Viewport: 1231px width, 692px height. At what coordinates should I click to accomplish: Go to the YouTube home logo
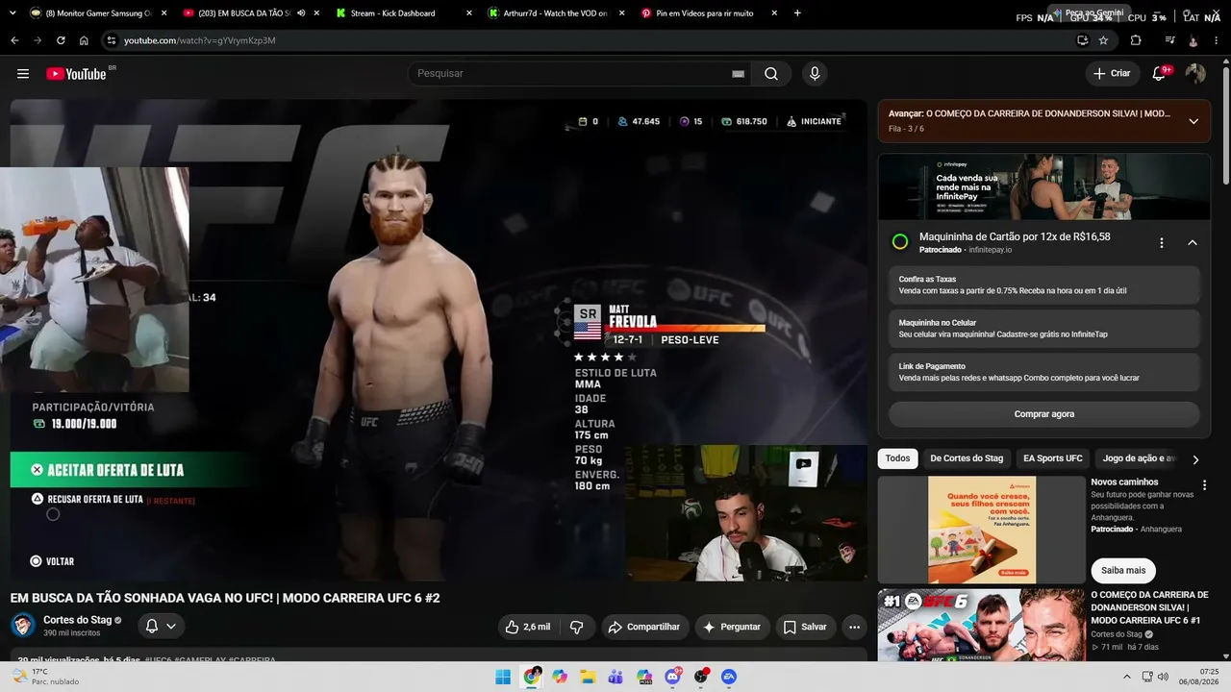click(76, 74)
